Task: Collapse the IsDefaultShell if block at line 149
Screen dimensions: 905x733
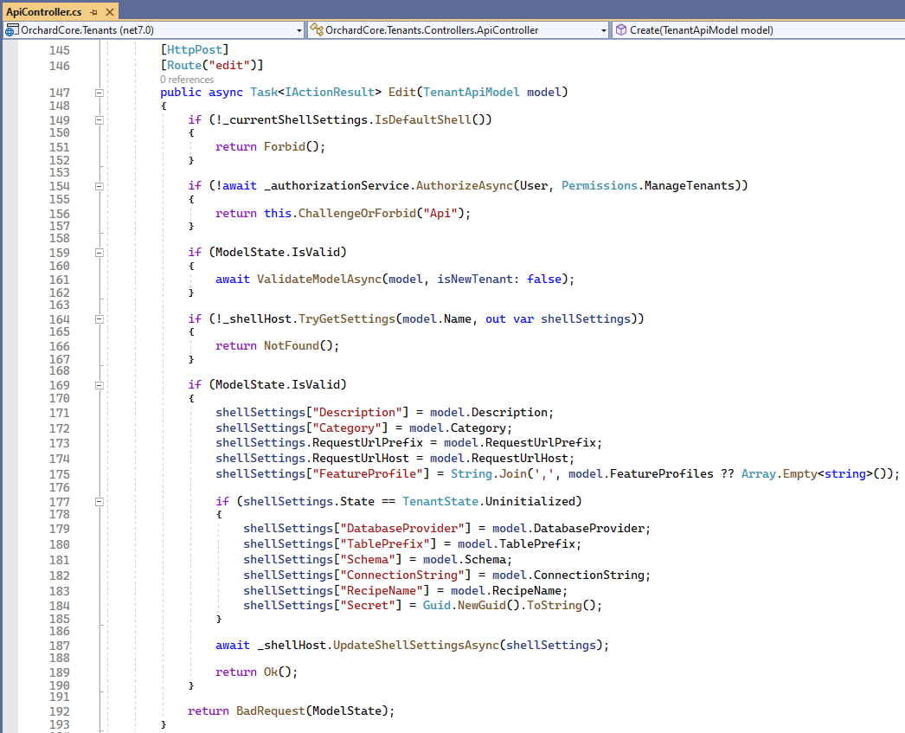Action: coord(99,120)
